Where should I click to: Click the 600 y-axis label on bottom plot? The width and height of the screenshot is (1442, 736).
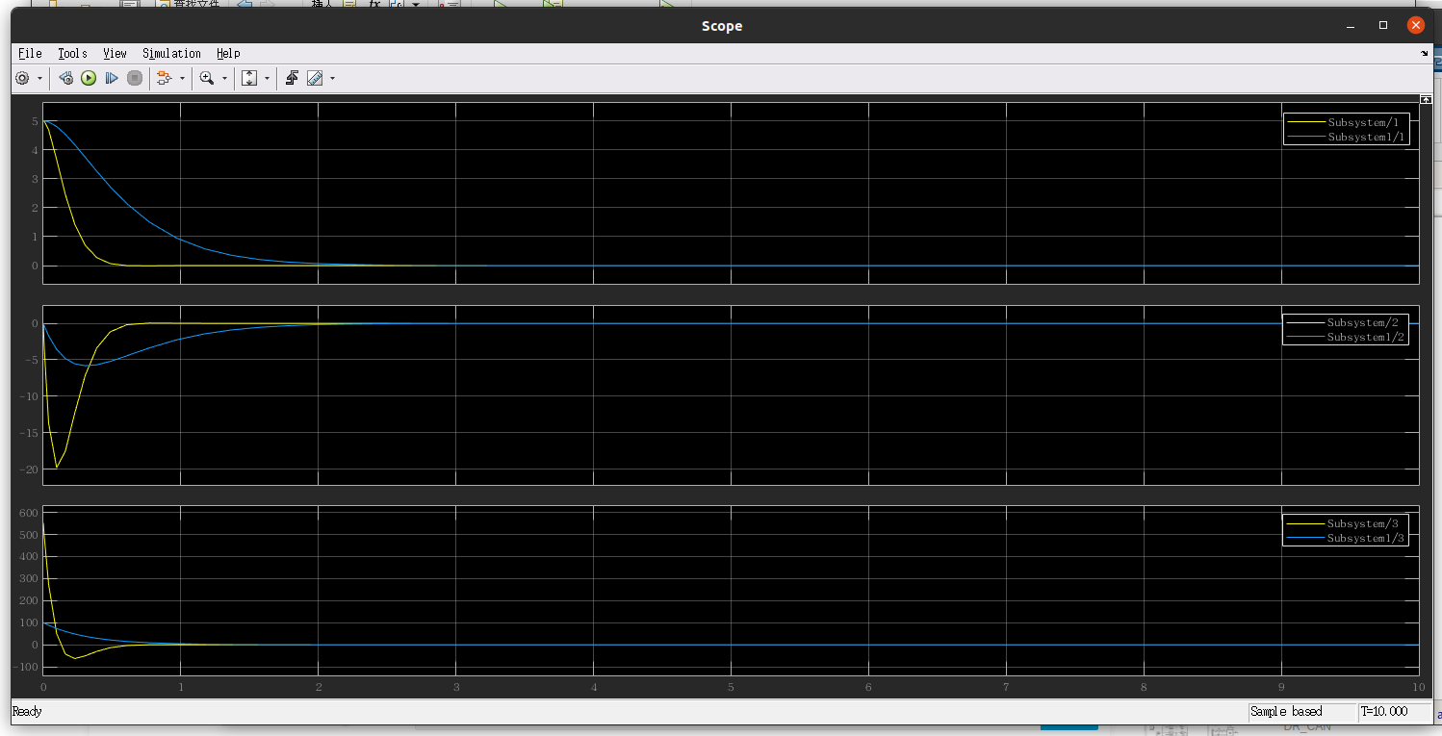click(27, 513)
